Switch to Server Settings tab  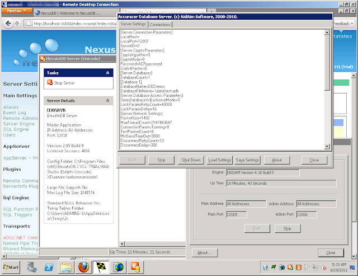point(133,24)
